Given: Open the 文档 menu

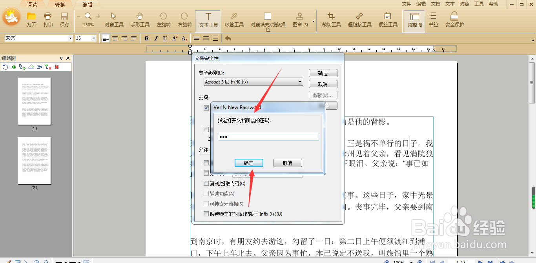Looking at the screenshot, I should [x=435, y=4].
